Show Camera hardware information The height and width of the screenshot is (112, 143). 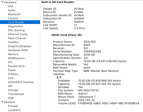click(x=13, y=18)
